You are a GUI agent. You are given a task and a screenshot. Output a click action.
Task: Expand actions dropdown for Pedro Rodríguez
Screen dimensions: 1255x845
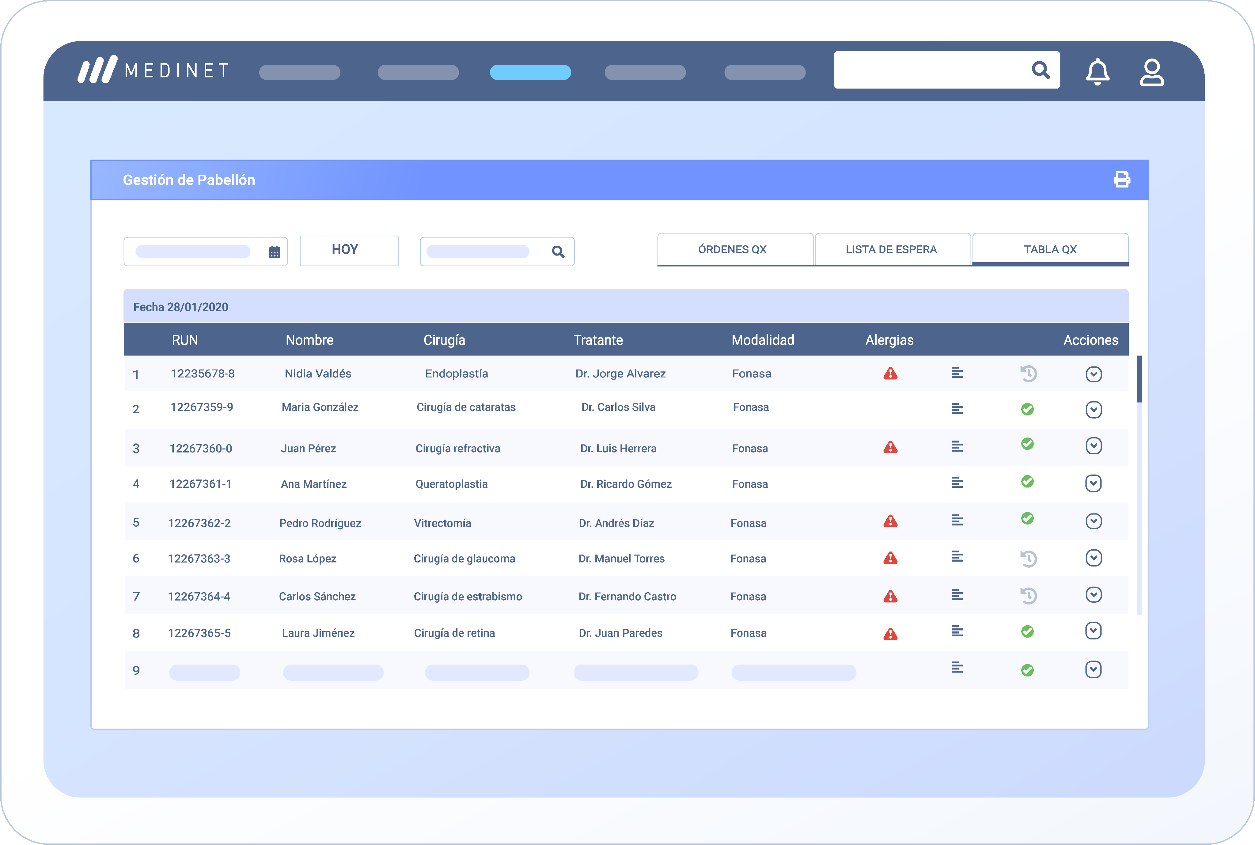click(1093, 521)
